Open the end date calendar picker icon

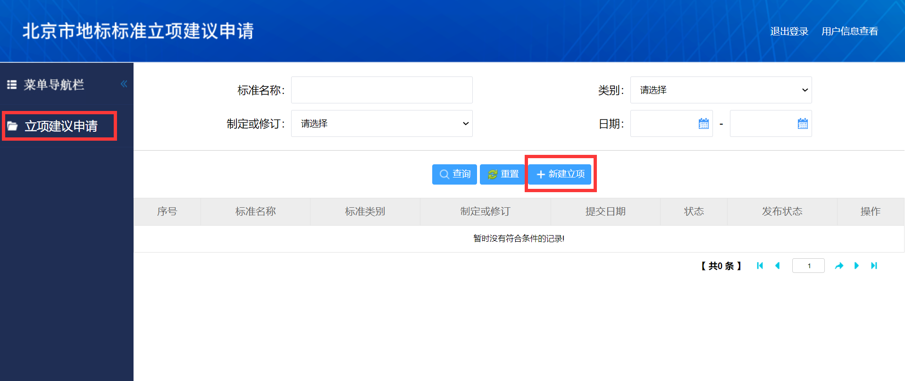(x=803, y=124)
